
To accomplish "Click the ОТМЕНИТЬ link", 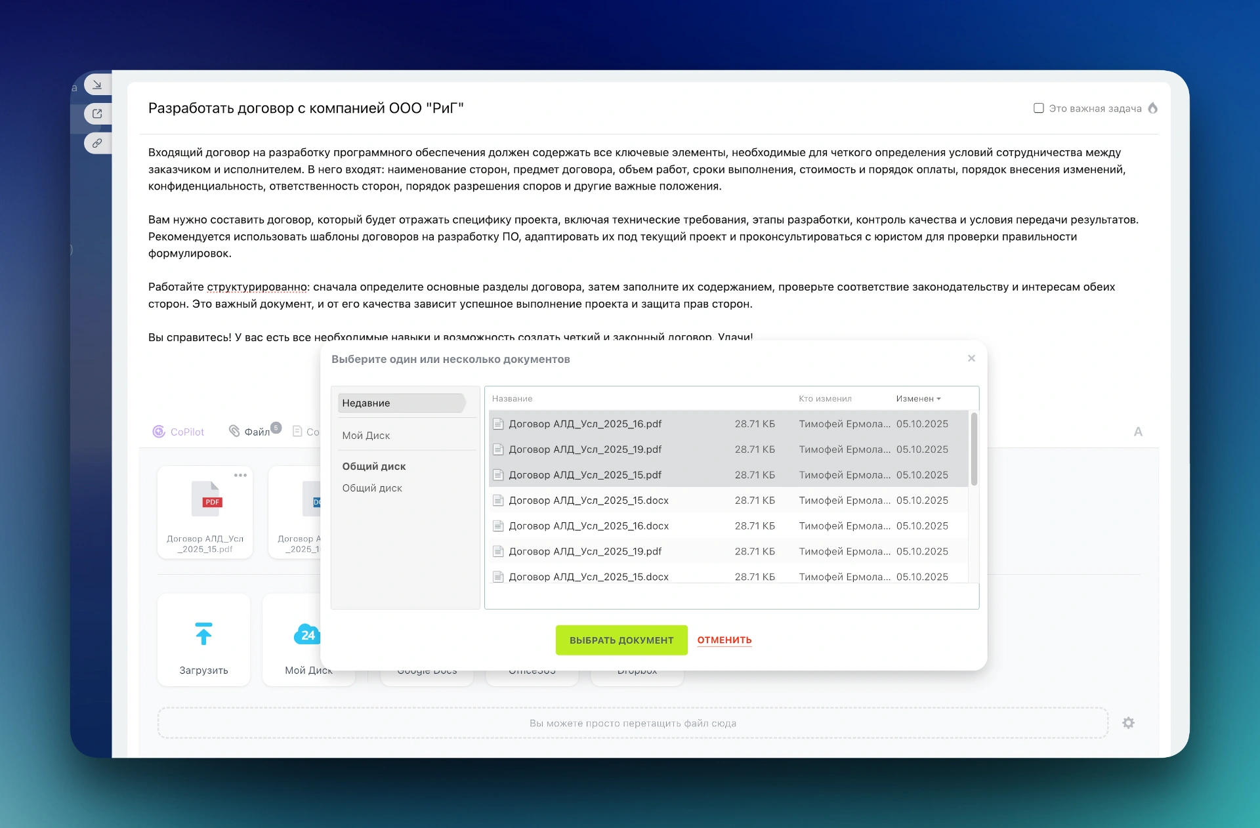I will click(724, 640).
